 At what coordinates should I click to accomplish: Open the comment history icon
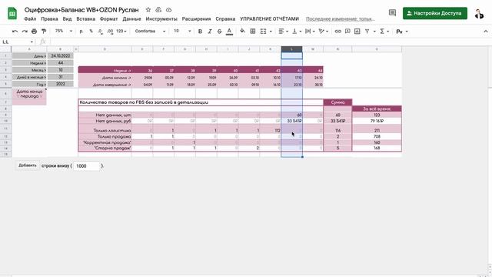pyautogui.click(x=392, y=12)
